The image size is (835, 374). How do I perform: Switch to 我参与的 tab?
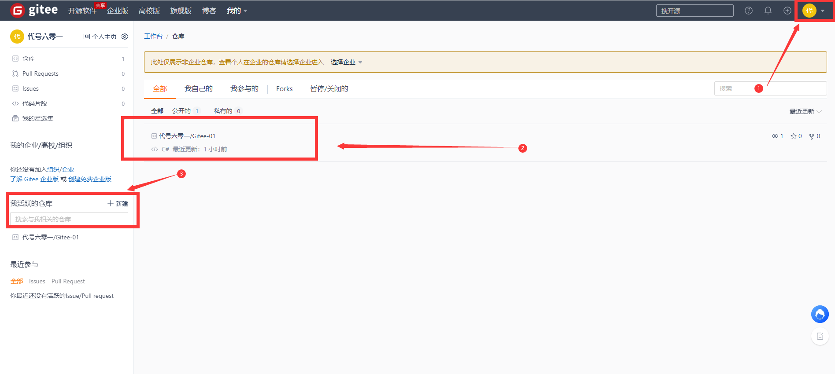[244, 89]
